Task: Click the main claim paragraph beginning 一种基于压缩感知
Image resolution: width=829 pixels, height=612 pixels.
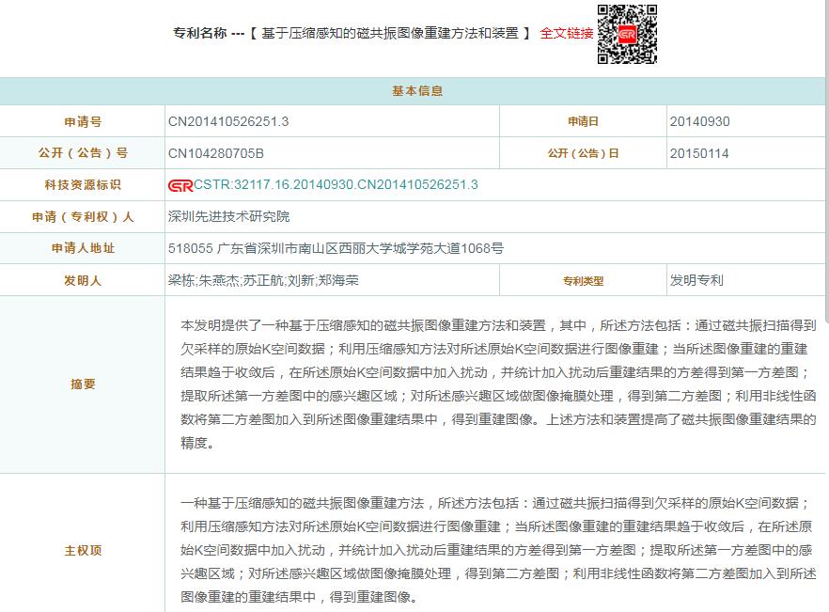Action: coord(497,550)
